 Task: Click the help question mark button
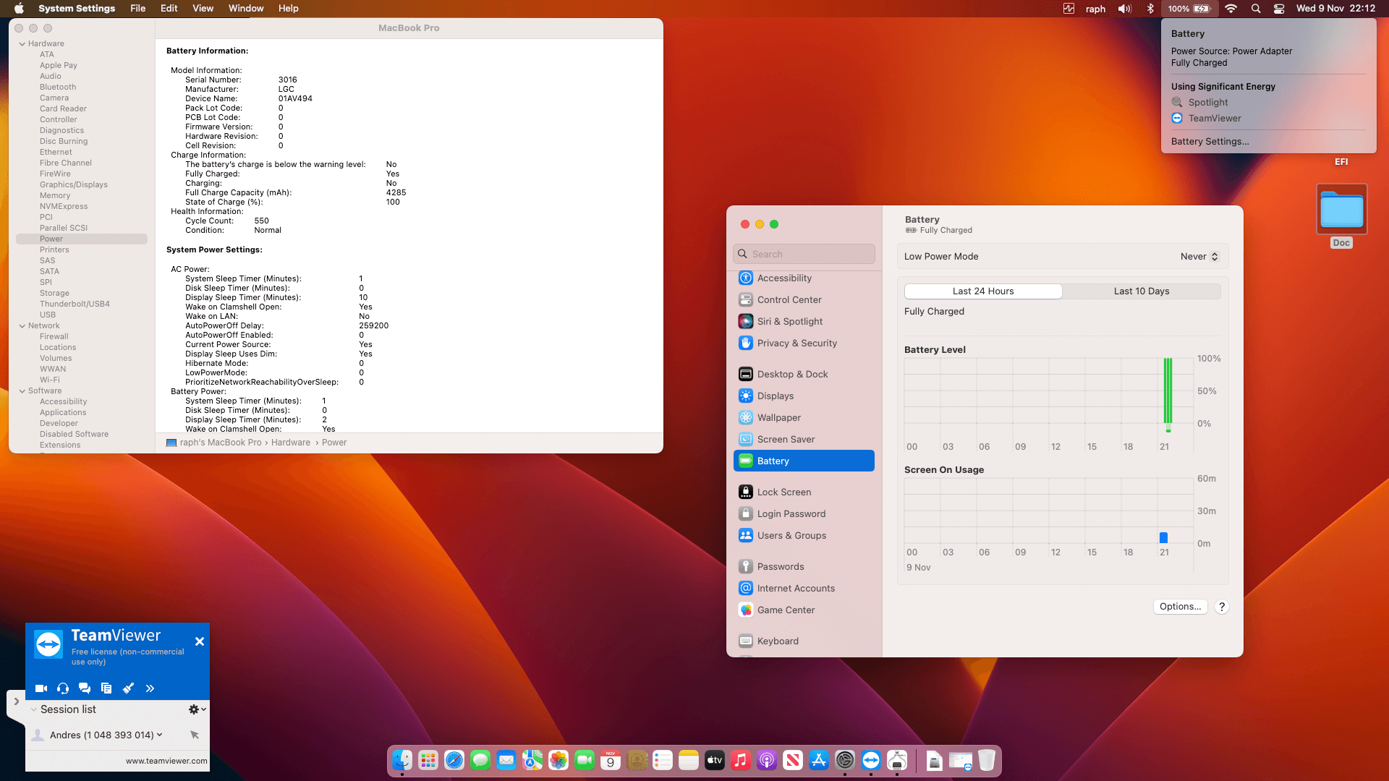tap(1222, 607)
